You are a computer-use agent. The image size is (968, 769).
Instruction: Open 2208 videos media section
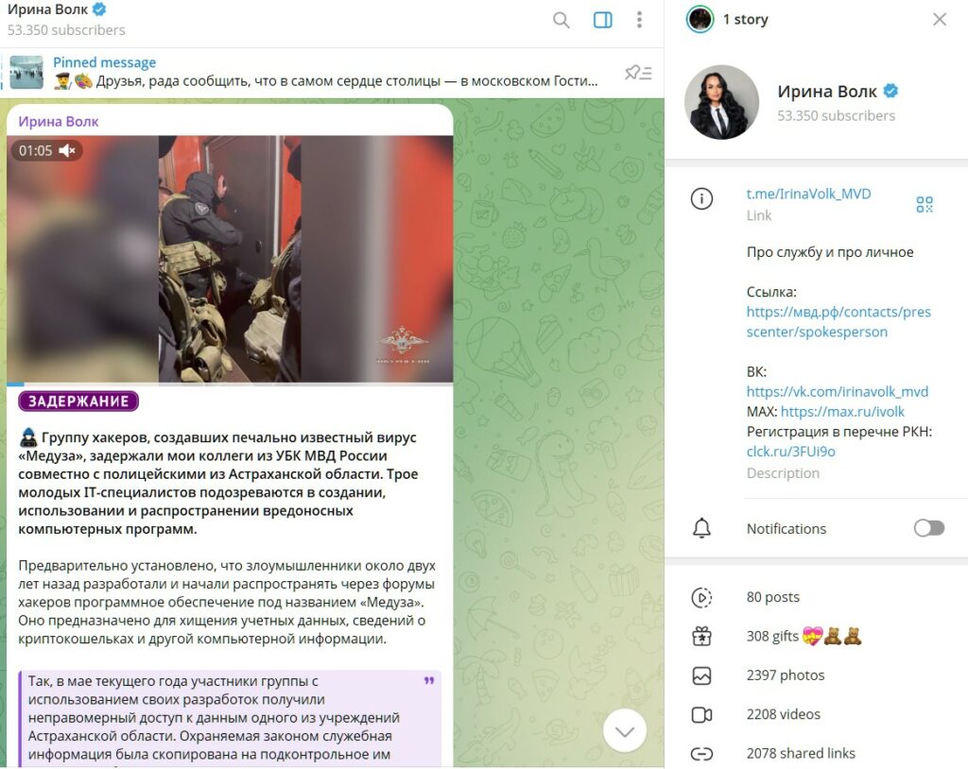[784, 714]
